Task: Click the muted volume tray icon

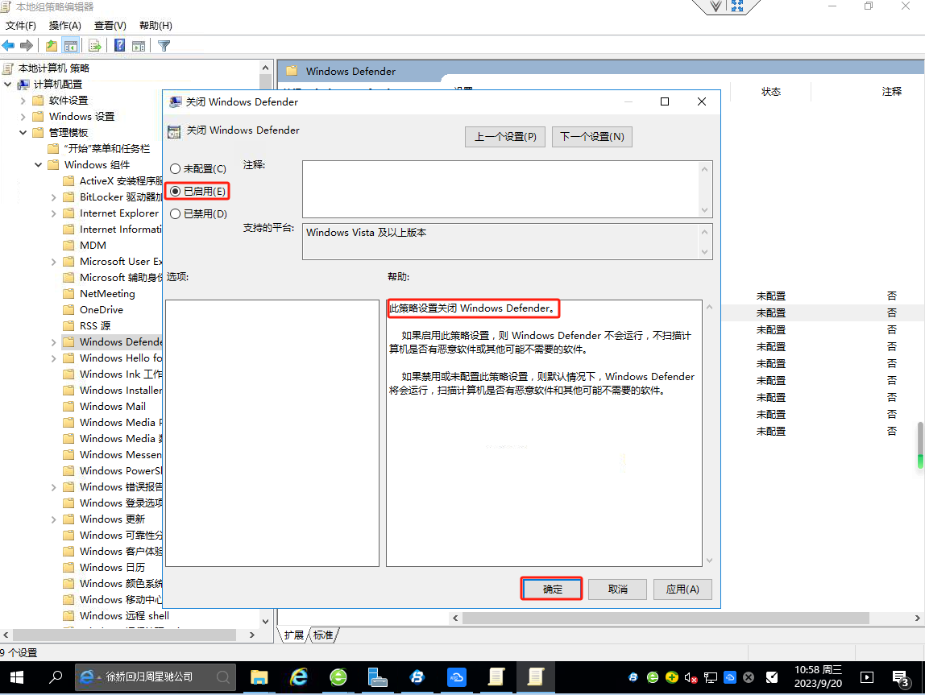Action: coord(691,678)
